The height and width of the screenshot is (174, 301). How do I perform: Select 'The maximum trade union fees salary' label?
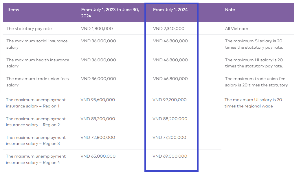click(37, 82)
